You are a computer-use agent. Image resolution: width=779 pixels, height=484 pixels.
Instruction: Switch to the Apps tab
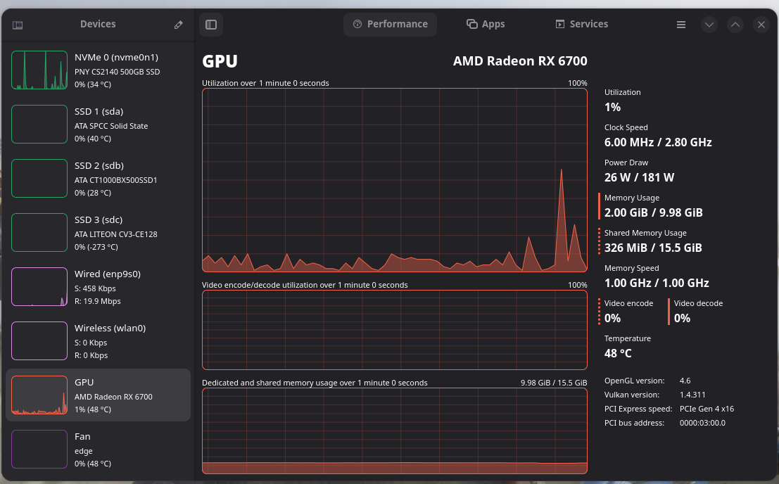point(486,25)
